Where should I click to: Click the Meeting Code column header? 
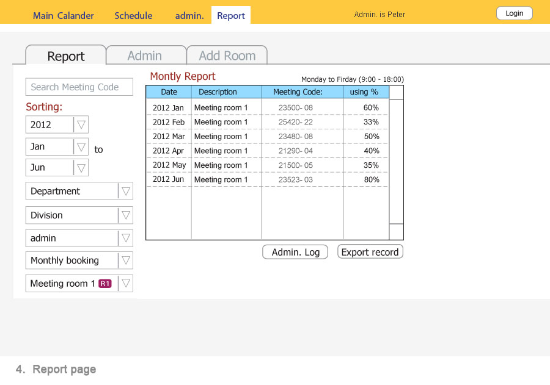(x=302, y=92)
